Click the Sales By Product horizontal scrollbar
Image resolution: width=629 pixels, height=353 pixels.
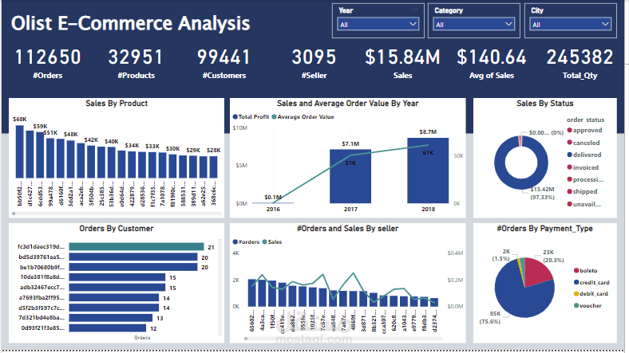coord(117,214)
